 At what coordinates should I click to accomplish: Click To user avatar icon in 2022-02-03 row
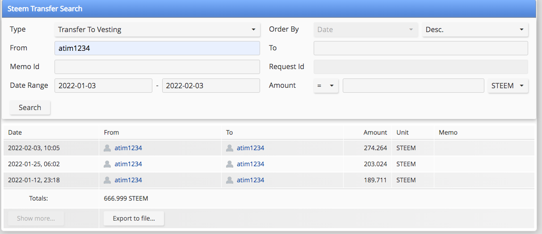coord(230,148)
